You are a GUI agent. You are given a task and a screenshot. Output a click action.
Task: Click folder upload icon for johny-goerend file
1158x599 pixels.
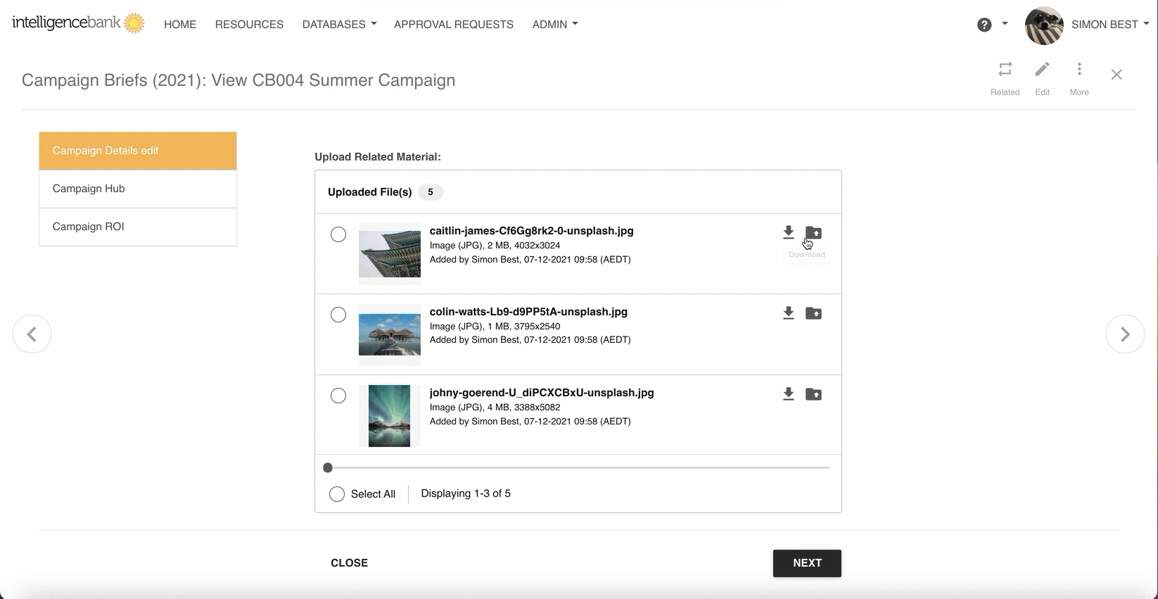pos(813,394)
